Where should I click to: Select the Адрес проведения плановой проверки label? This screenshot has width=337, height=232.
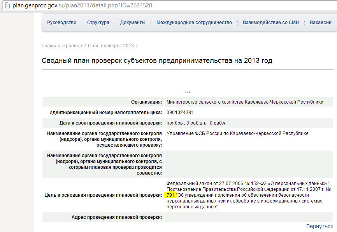point(116,217)
